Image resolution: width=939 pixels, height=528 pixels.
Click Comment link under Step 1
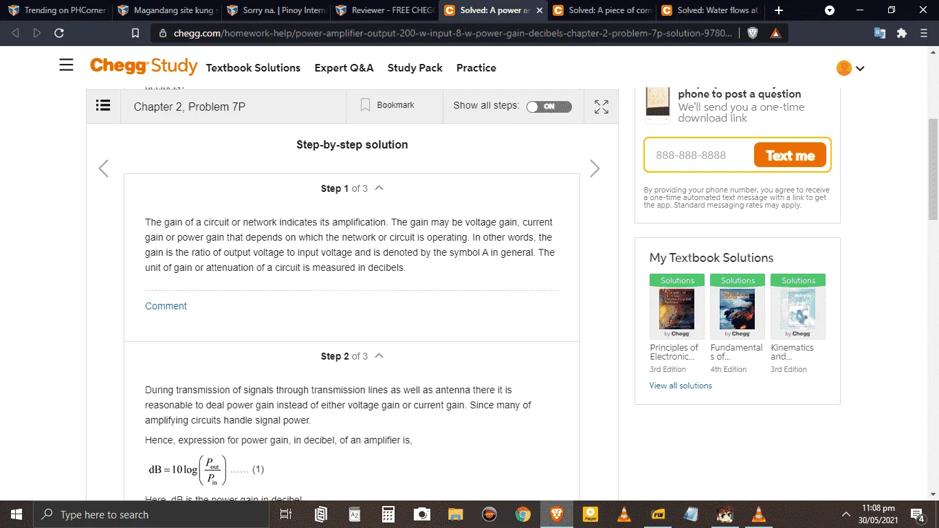166,306
